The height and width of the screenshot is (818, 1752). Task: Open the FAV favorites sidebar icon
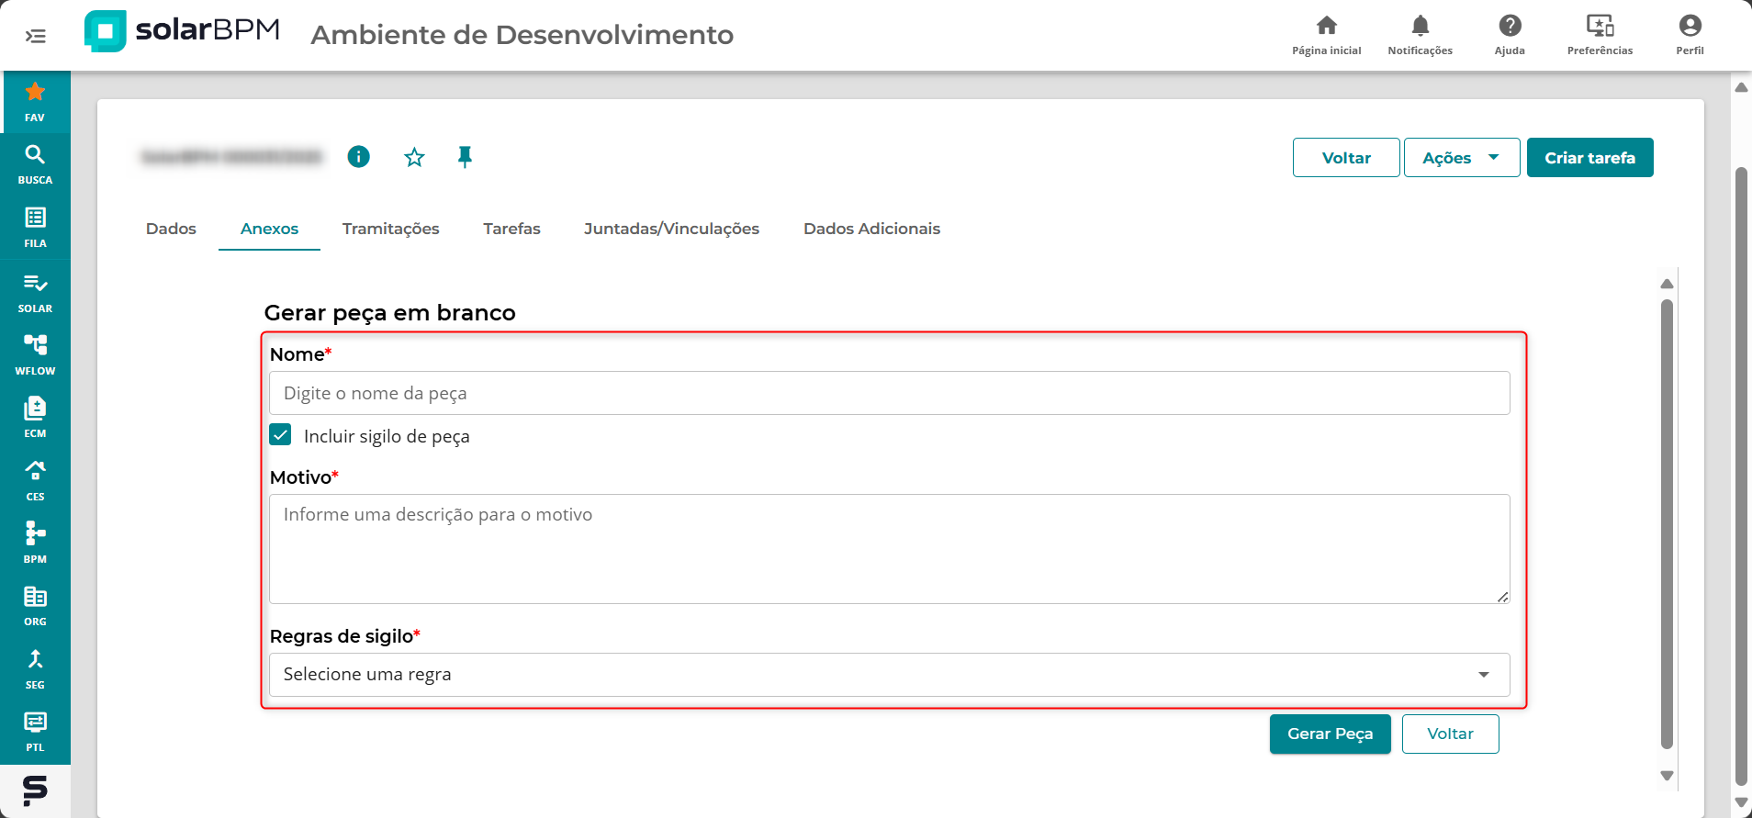point(35,101)
